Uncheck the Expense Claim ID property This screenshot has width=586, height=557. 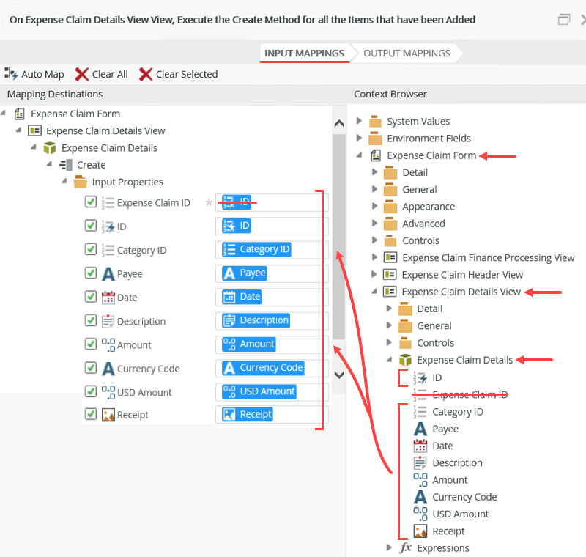point(90,202)
